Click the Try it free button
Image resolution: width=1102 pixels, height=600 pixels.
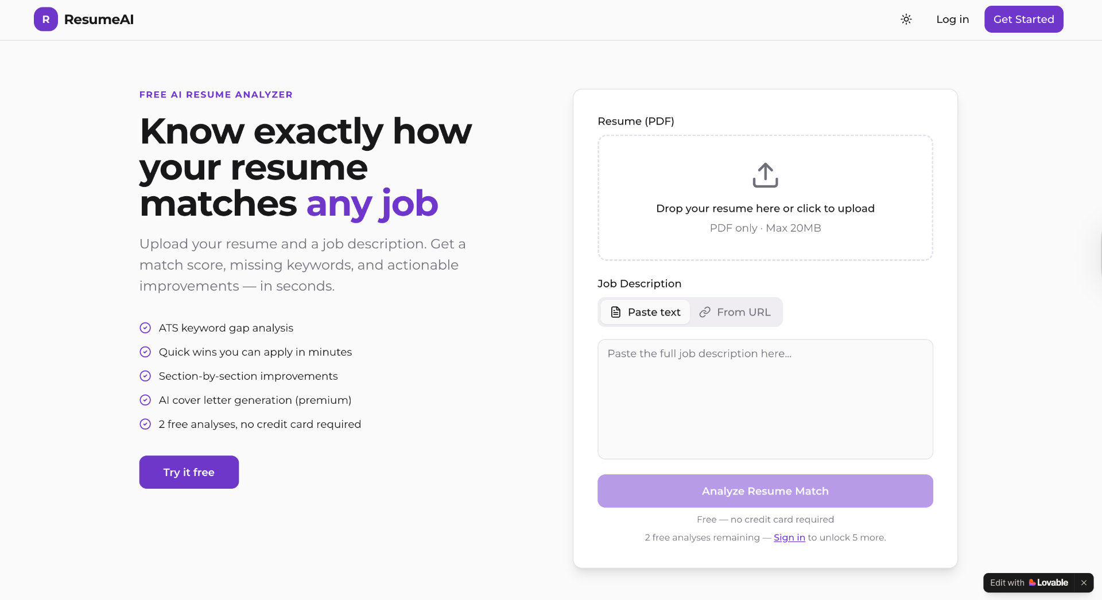pyautogui.click(x=189, y=472)
